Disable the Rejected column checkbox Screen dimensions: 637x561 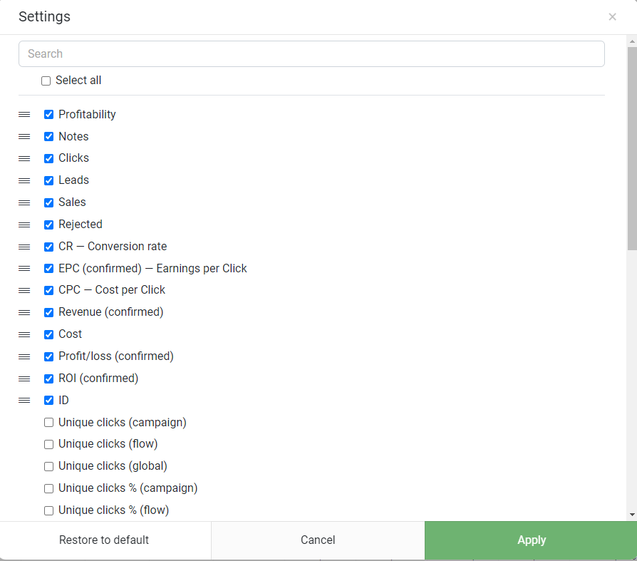(x=48, y=225)
